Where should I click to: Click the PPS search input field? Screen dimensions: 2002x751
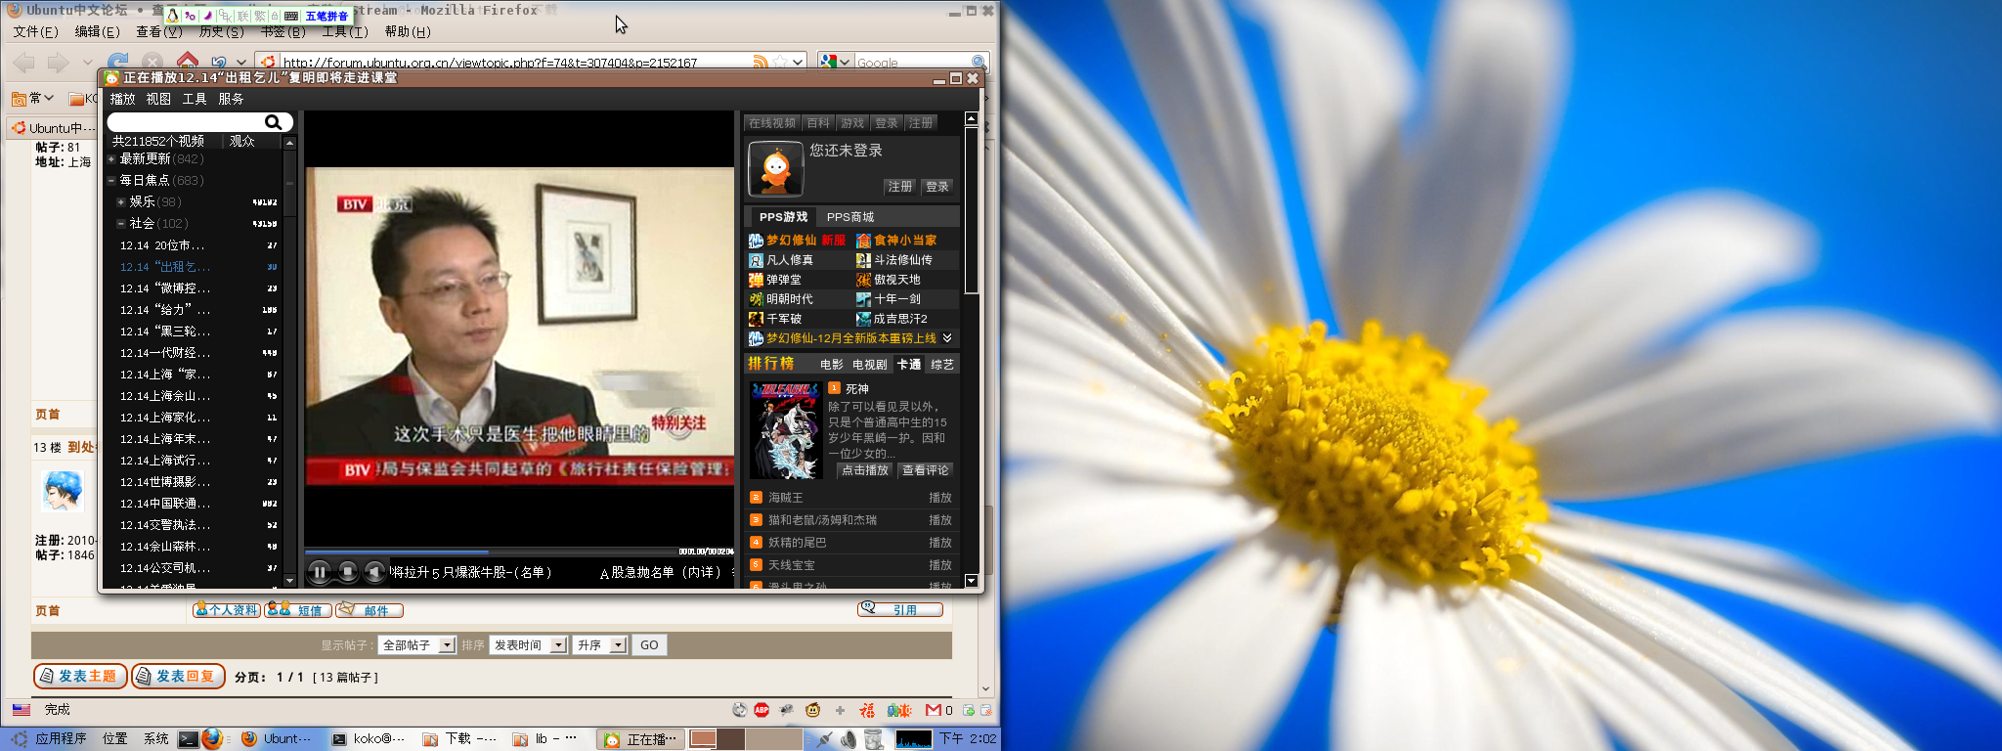(x=186, y=122)
